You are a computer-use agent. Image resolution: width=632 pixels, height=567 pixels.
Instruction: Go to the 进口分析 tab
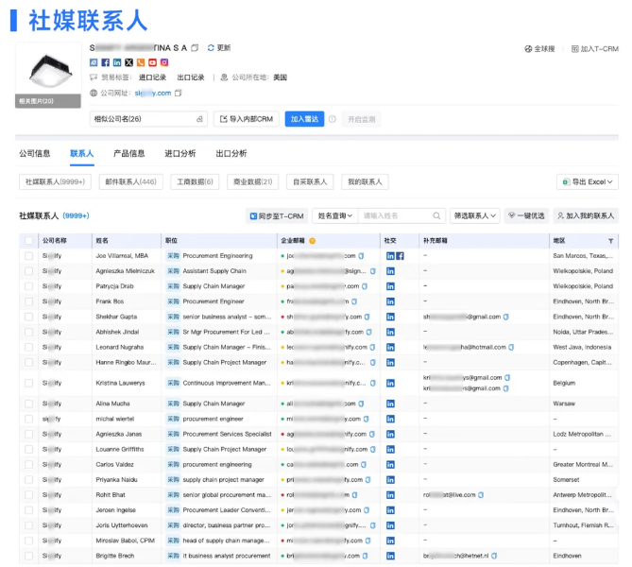click(x=180, y=153)
